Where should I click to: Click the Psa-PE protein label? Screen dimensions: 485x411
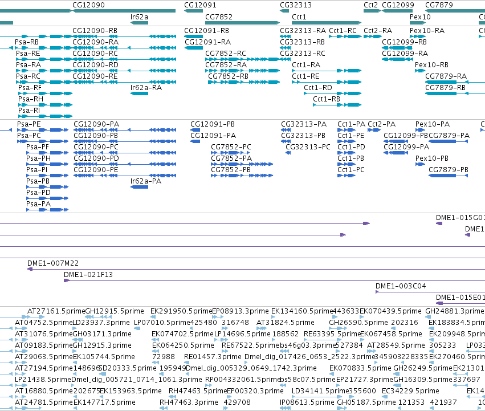[x=28, y=124]
